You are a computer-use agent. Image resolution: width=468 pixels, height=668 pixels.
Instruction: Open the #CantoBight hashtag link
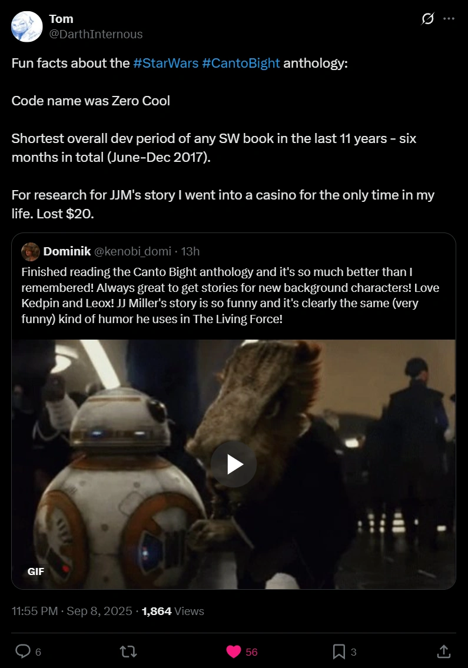pos(241,63)
